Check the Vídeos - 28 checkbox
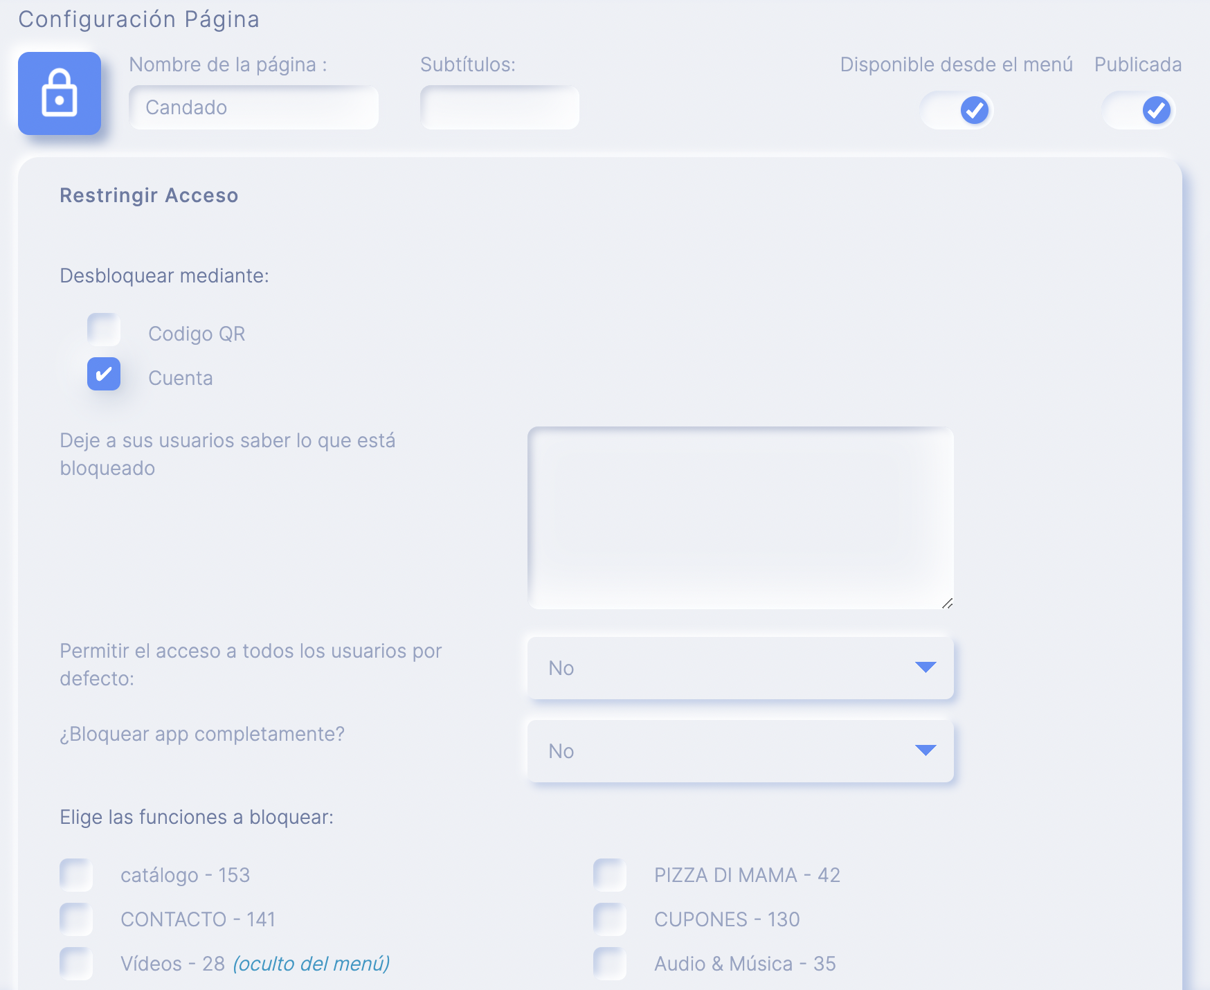Image resolution: width=1210 pixels, height=990 pixels. point(76,964)
